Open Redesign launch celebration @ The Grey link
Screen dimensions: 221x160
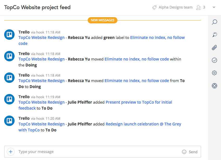(x=143, y=124)
